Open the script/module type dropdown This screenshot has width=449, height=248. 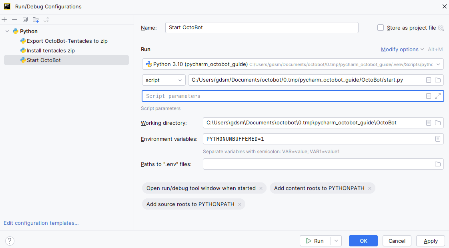[x=164, y=80]
